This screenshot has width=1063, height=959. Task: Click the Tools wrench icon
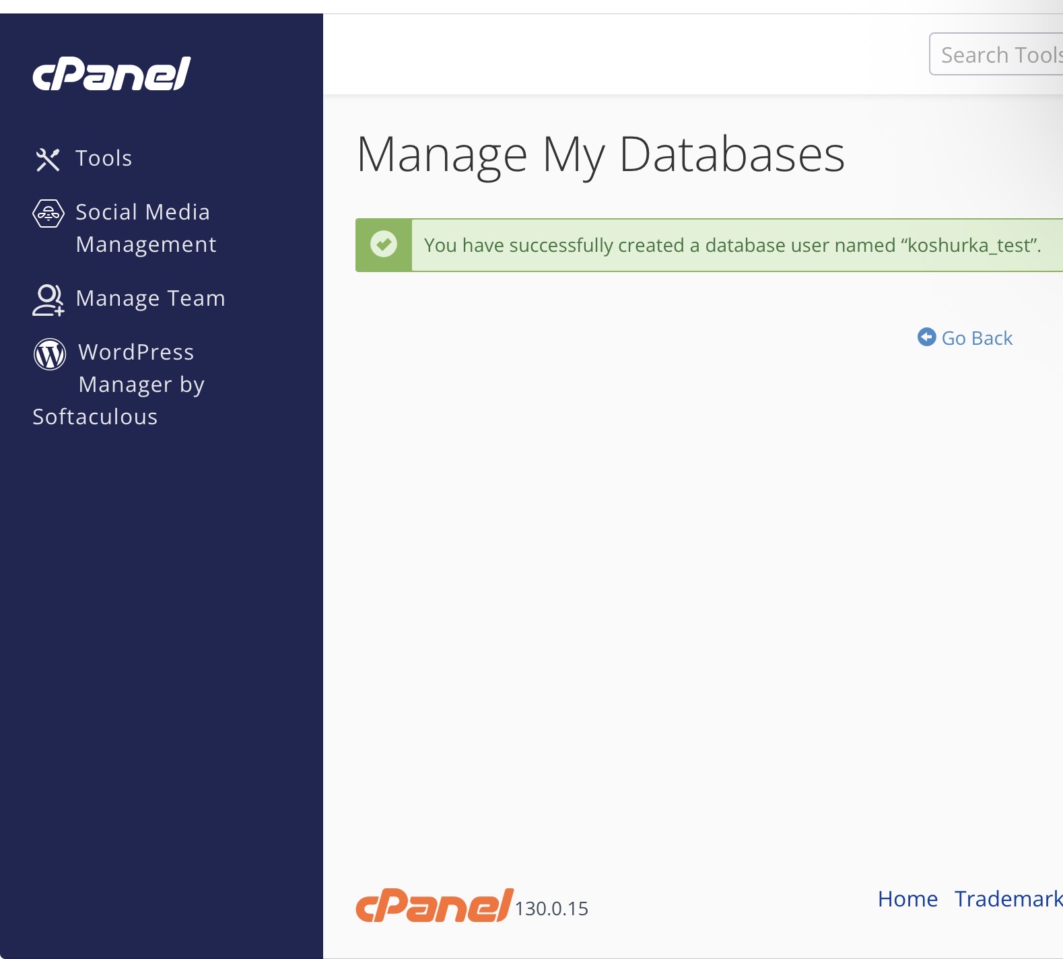pyautogui.click(x=48, y=160)
